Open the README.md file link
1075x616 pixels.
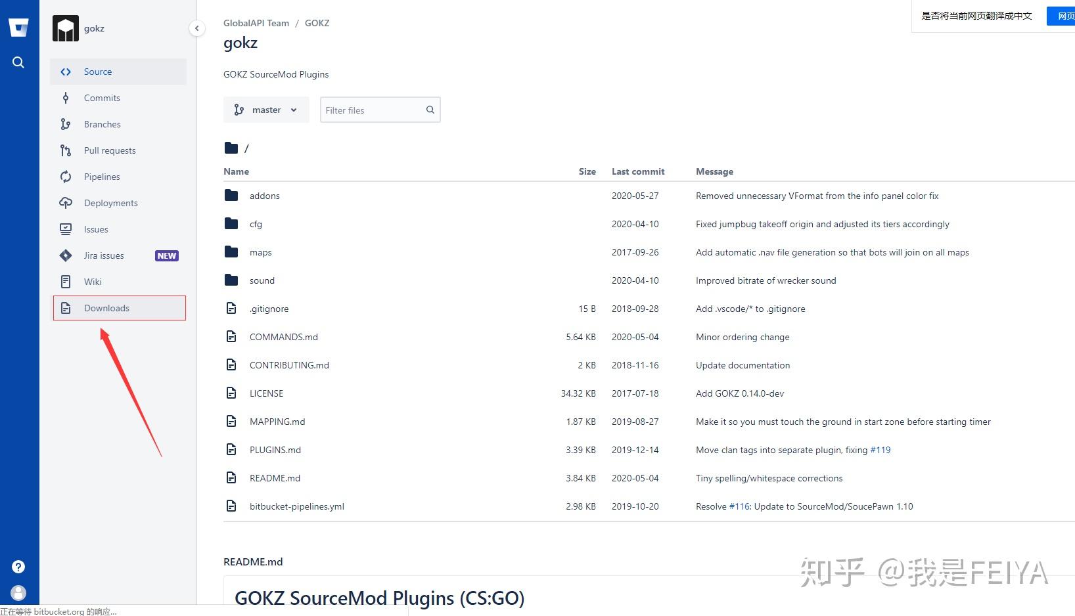275,478
